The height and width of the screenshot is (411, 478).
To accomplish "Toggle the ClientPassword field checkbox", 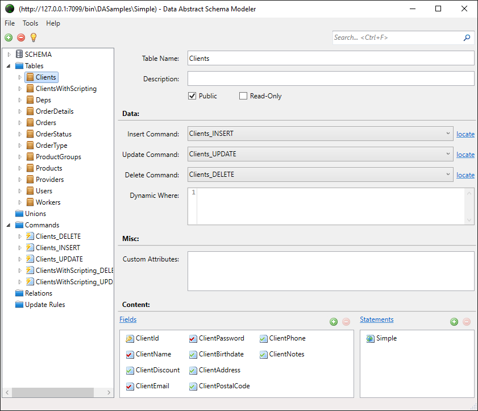I will [193, 338].
